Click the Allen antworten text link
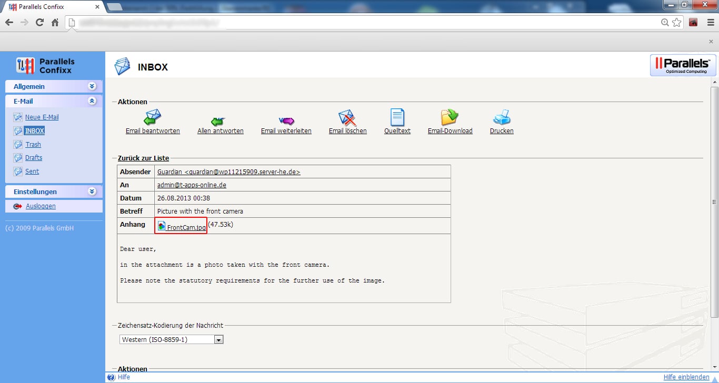The image size is (719, 383). click(221, 131)
